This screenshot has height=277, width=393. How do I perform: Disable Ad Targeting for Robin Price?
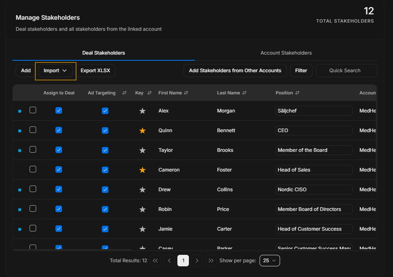coord(105,209)
